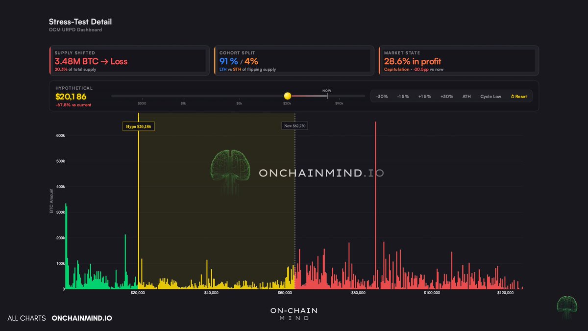Image resolution: width=588 pixels, height=331 pixels.
Task: Click the $300 slider tick label
Action: pyautogui.click(x=142, y=103)
